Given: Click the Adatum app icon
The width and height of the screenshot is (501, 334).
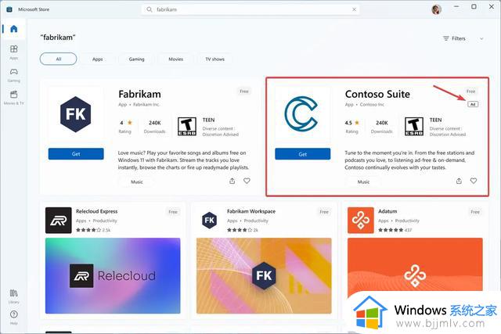Looking at the screenshot, I should pyautogui.click(x=360, y=221).
